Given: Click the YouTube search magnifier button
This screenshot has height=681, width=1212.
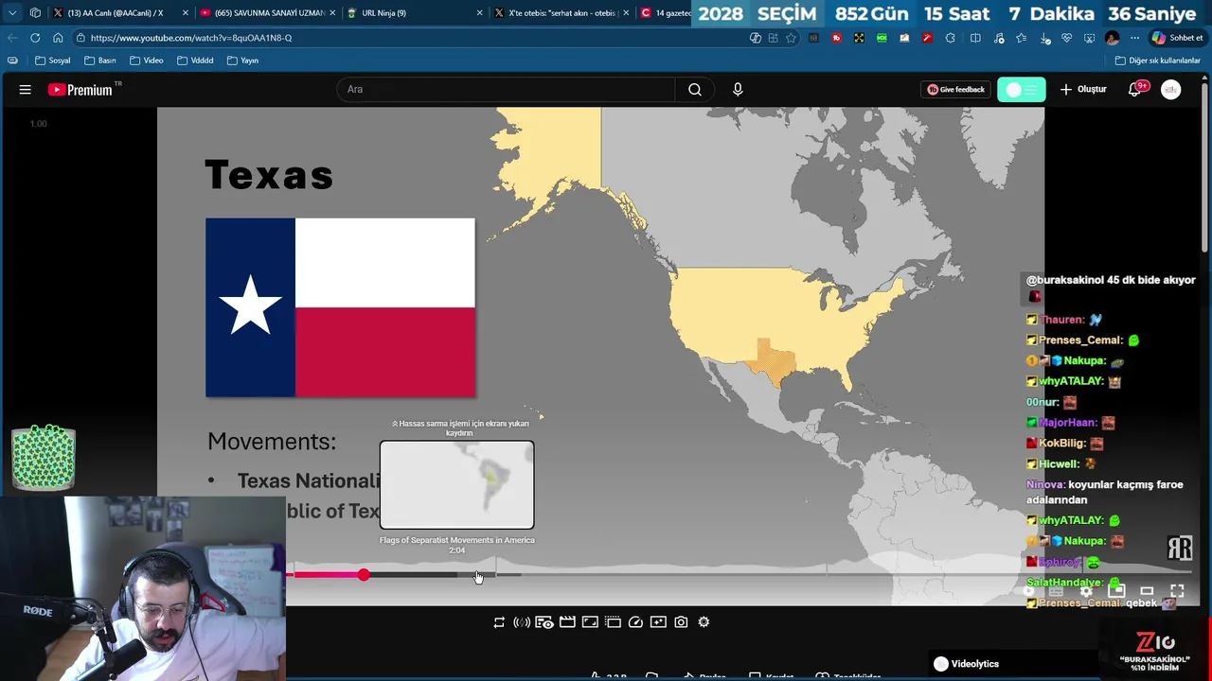Looking at the screenshot, I should (695, 90).
